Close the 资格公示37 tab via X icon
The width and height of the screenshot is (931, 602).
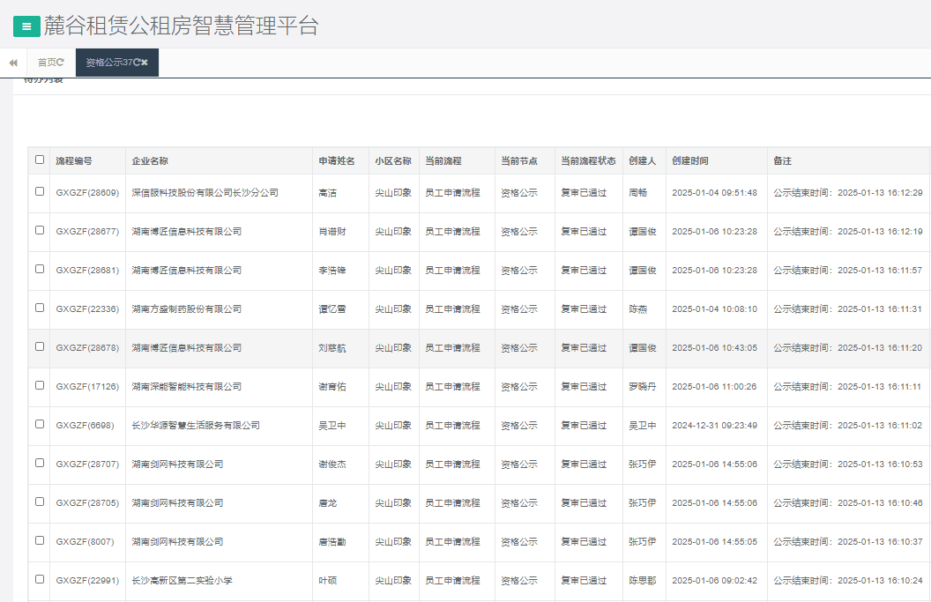pyautogui.click(x=145, y=63)
